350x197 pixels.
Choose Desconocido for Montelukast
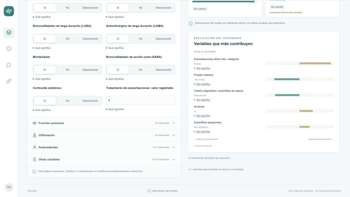pos(90,70)
